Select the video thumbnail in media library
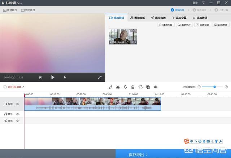 123,36
